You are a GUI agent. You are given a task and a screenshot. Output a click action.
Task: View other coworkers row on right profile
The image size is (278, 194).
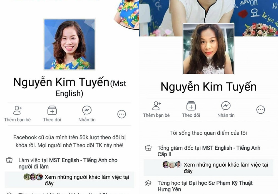pyautogui.click(x=209, y=168)
